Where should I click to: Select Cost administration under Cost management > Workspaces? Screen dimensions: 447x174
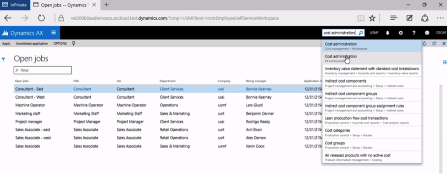click(372, 46)
